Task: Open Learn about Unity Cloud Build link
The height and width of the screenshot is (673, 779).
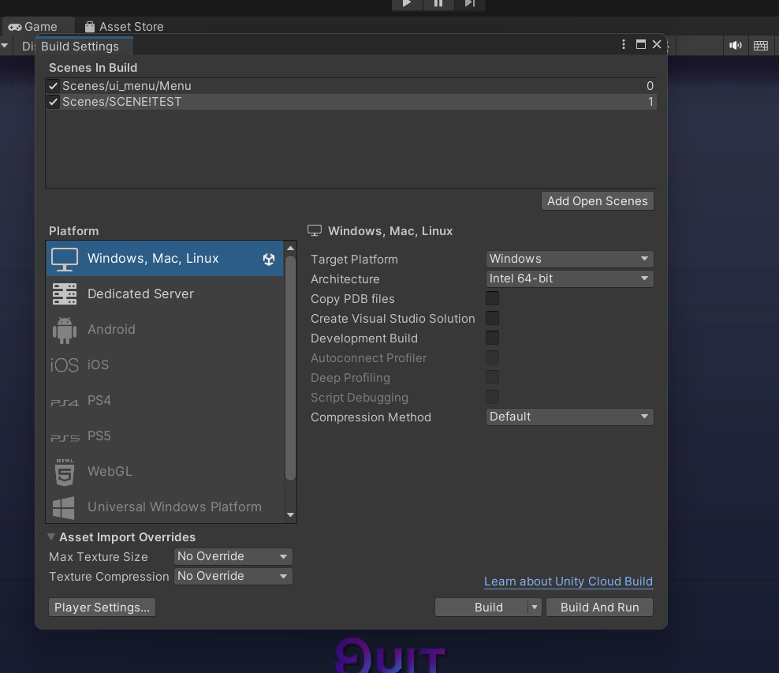Action: [x=568, y=581]
